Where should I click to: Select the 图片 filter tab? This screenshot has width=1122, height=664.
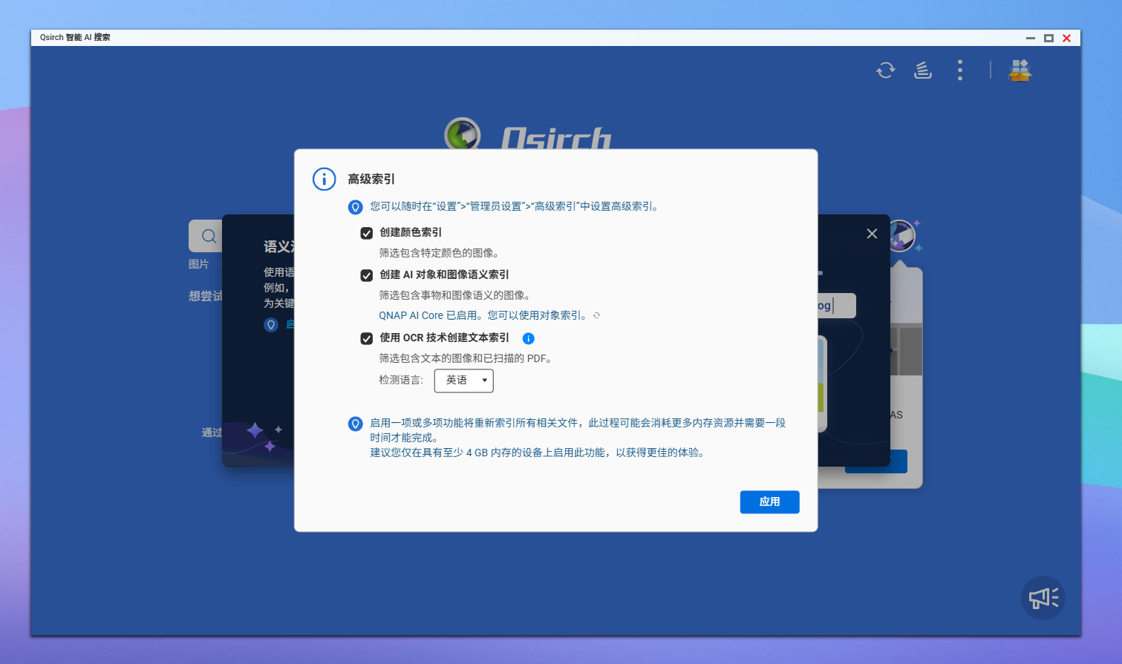coord(198,264)
